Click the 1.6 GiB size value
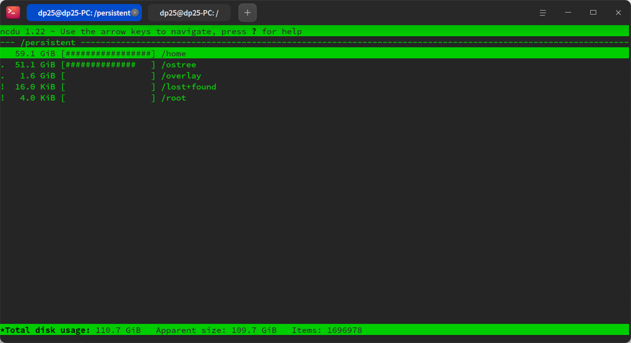631x343 pixels. (x=38, y=75)
